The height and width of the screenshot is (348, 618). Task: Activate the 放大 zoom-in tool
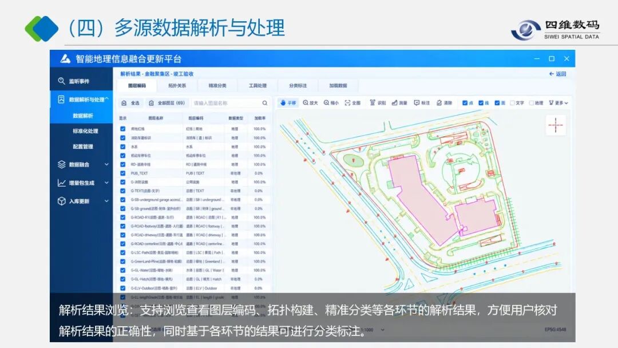310,103
